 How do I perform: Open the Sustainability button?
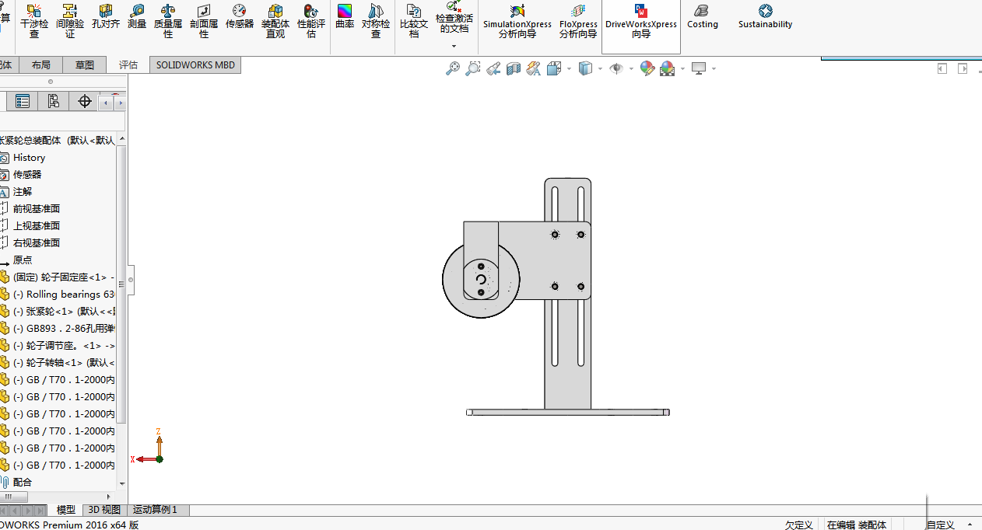pyautogui.click(x=765, y=17)
